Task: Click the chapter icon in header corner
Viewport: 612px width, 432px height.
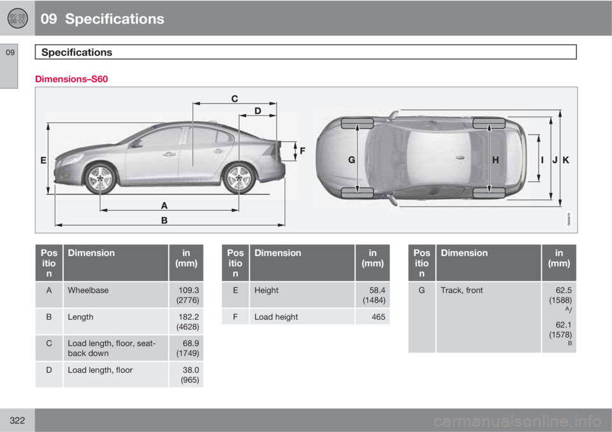Action: tap(18, 18)
